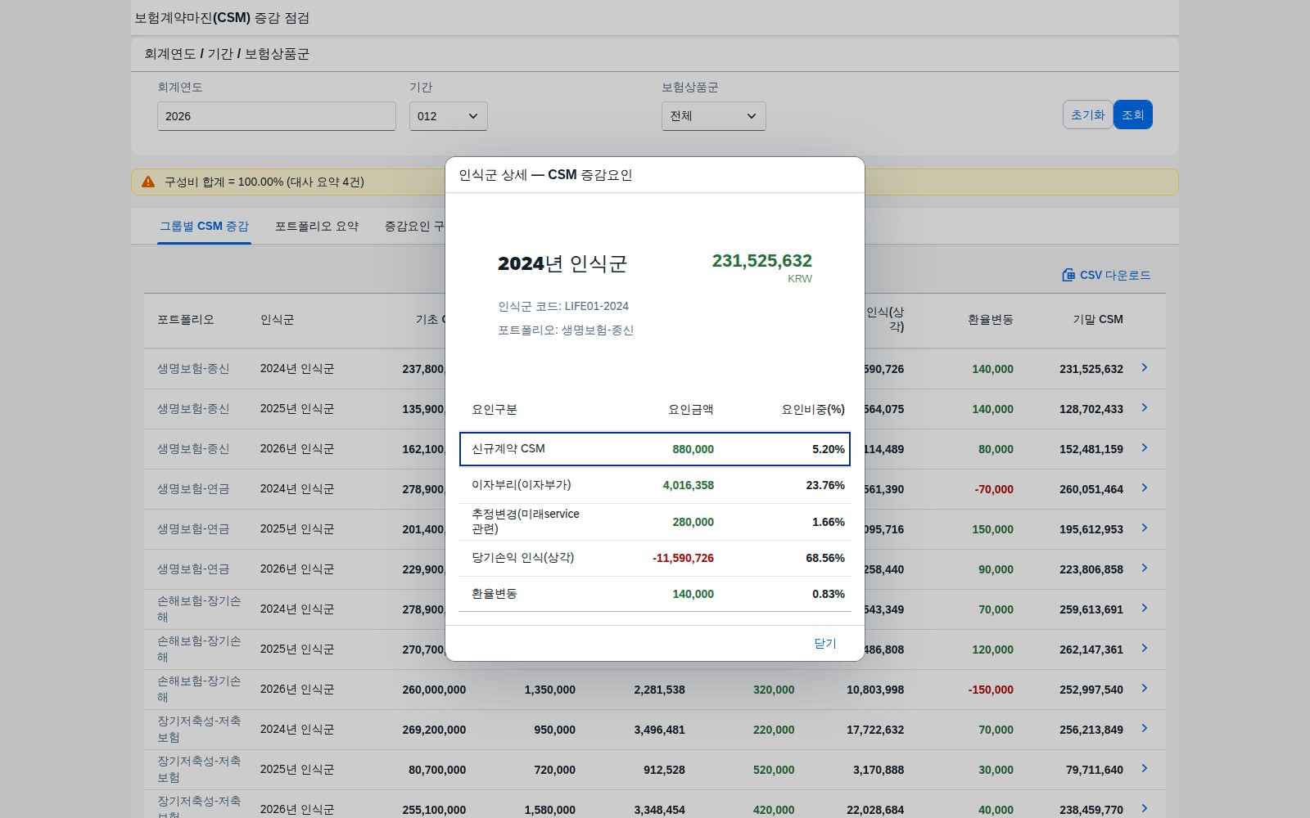Open detail chevron for 손해보험-장기손해 2025년 row

coord(1145,649)
